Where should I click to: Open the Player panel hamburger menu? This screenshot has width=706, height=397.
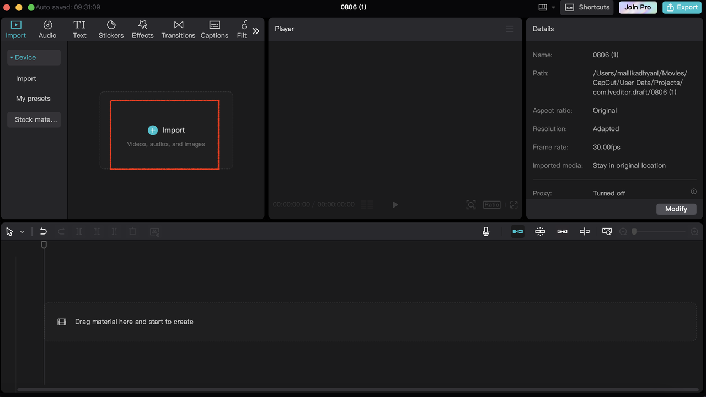(509, 29)
